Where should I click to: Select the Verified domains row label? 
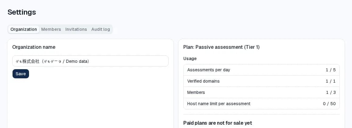click(x=204, y=81)
